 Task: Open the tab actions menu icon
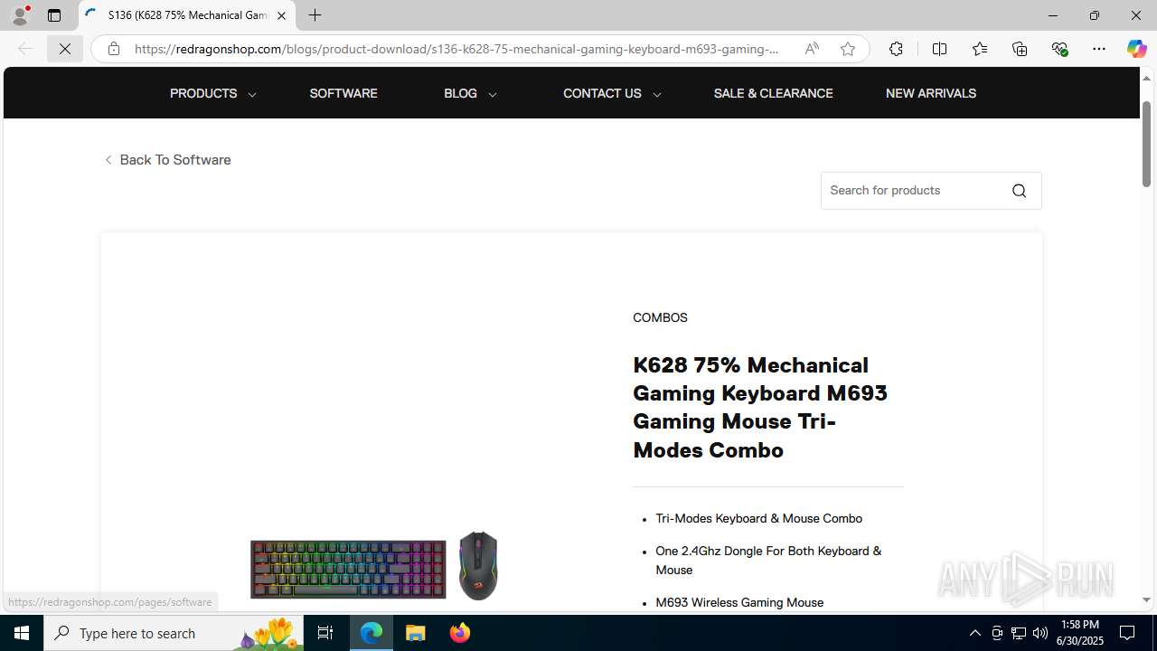click(54, 15)
